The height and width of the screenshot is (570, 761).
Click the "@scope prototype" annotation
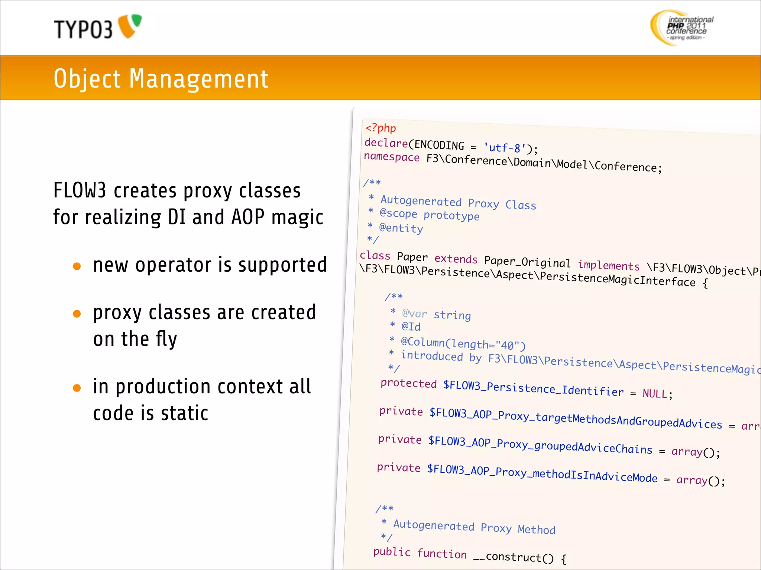[x=429, y=214]
